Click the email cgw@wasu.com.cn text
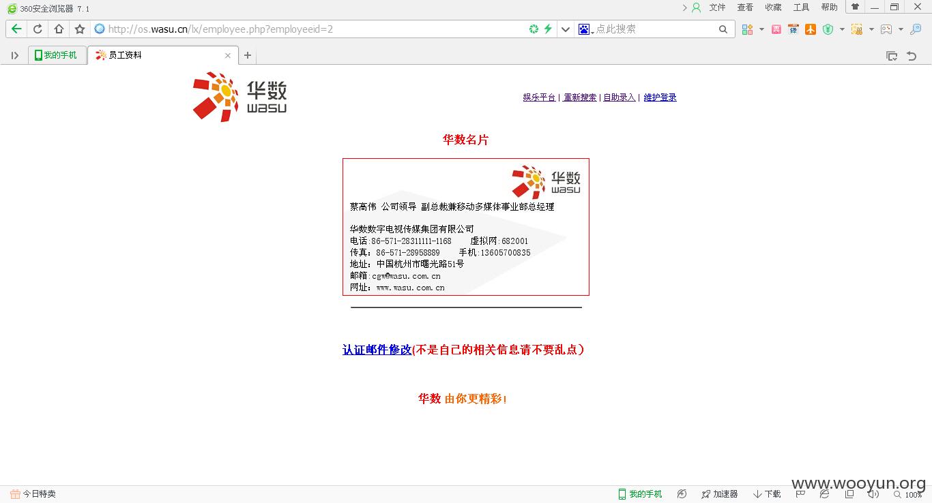Viewport: 932px width, 503px height. (x=406, y=276)
